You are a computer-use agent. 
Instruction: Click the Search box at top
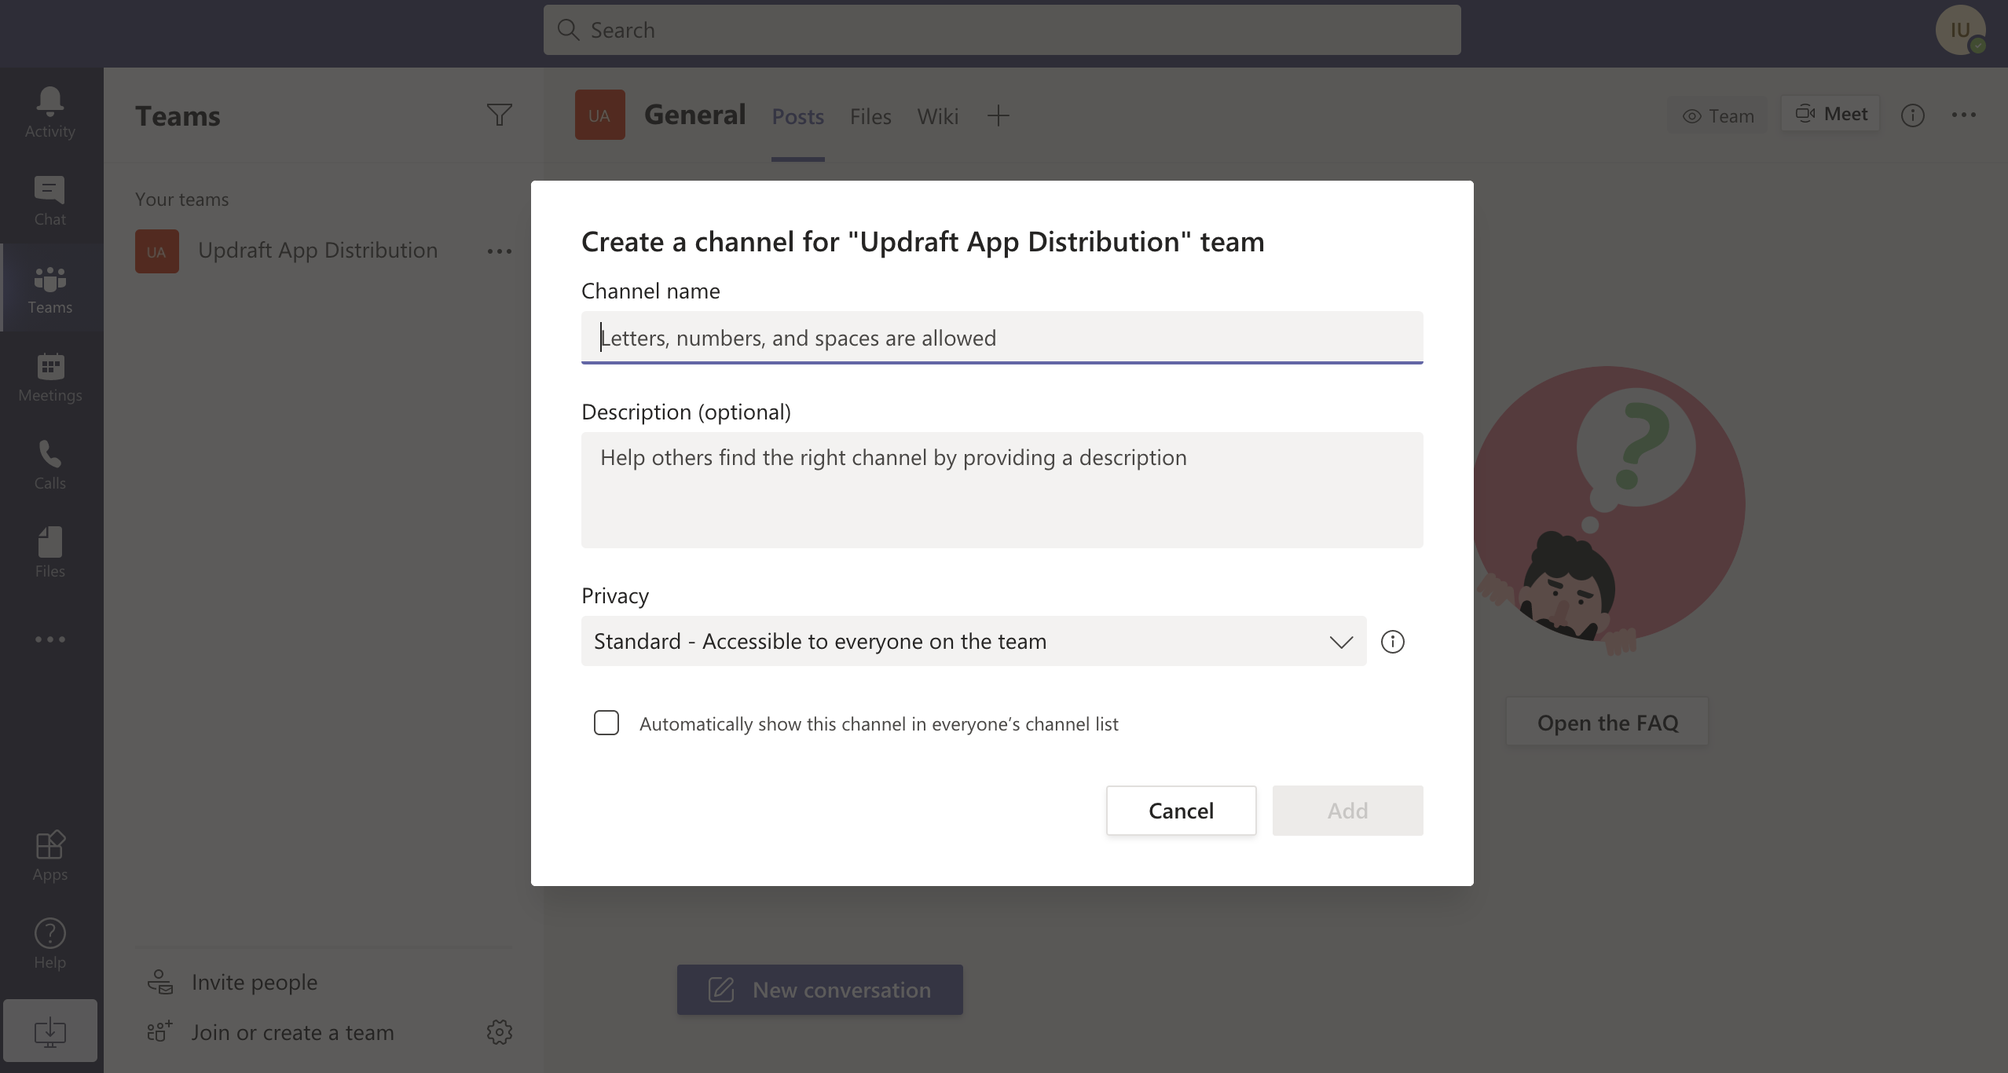point(1002,30)
